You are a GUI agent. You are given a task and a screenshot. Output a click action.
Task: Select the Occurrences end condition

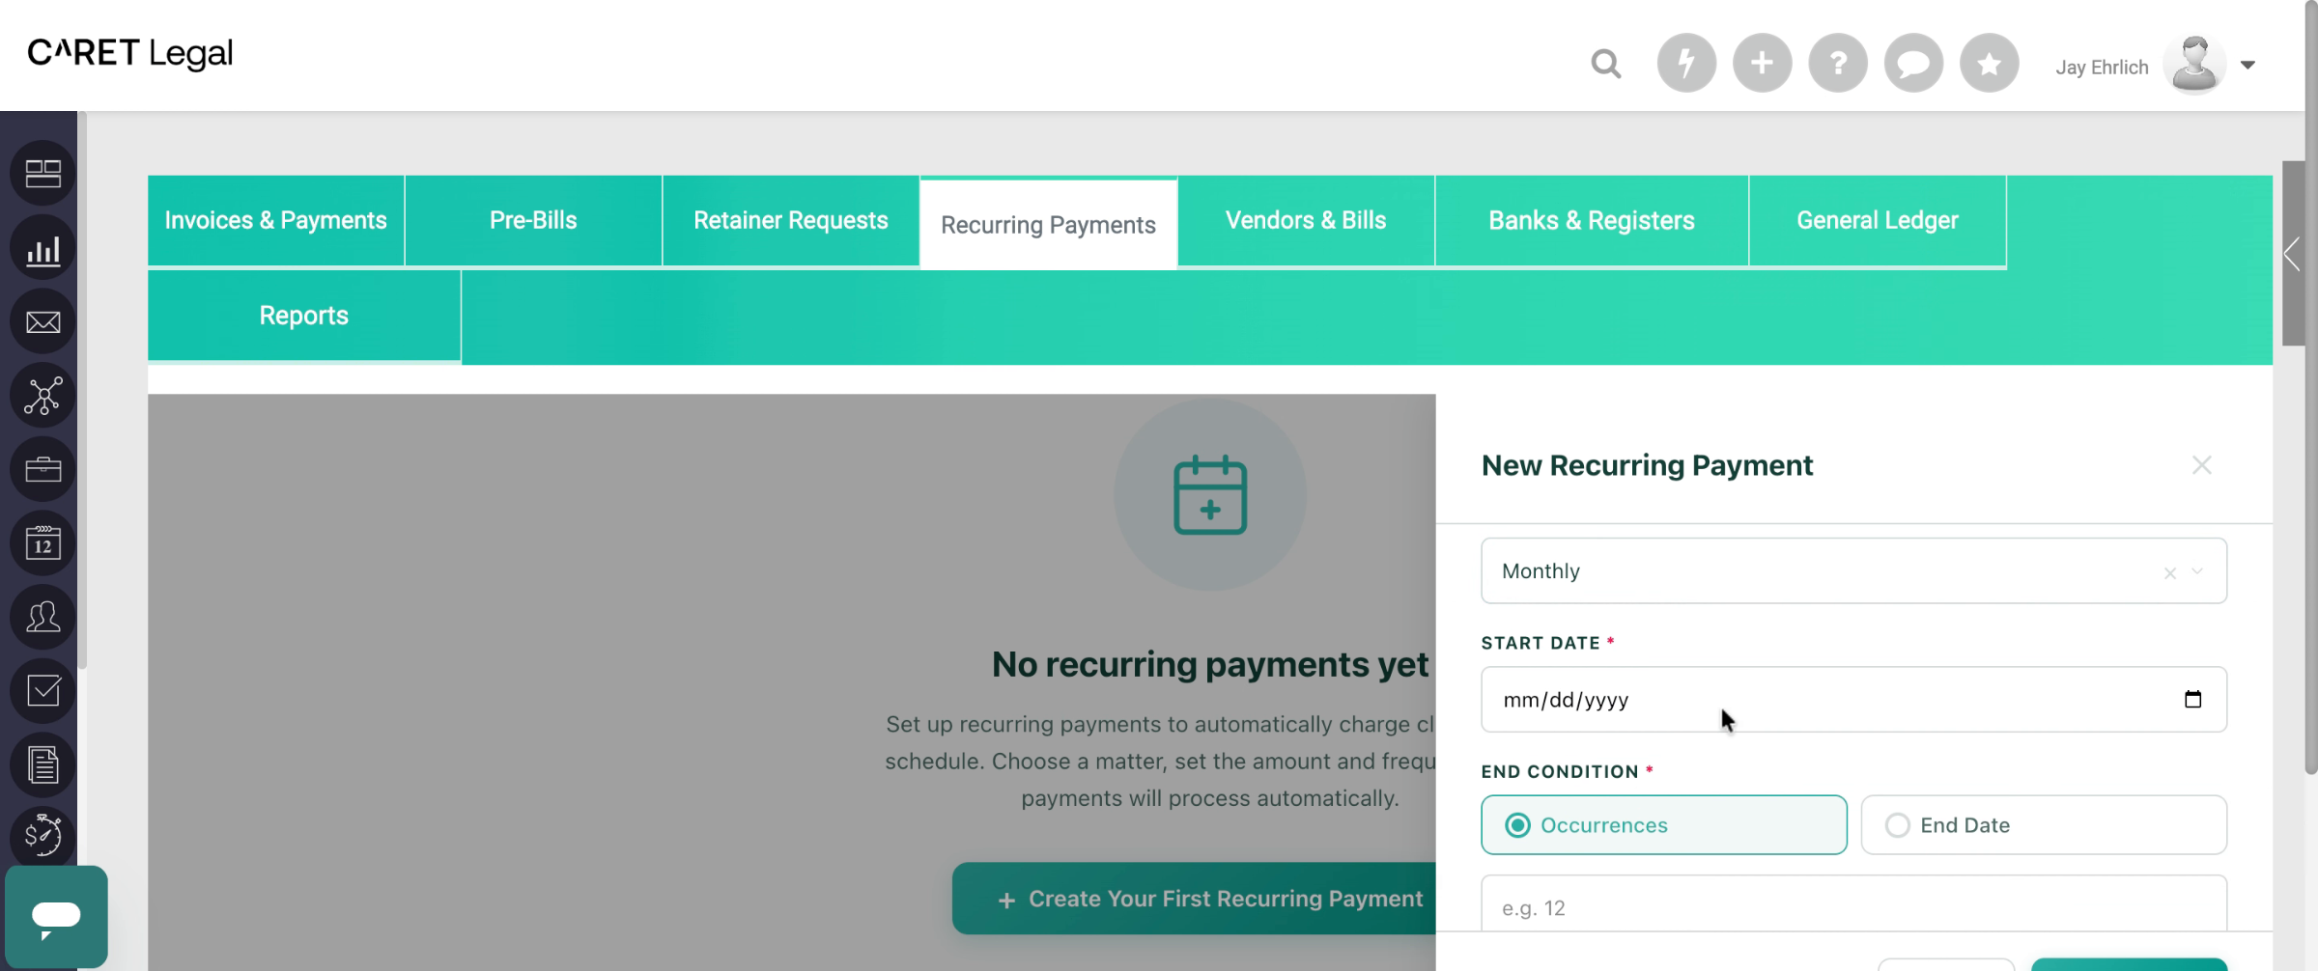coord(1663,825)
